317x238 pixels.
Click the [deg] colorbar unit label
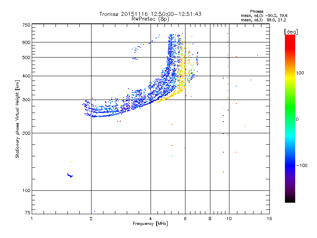click(291, 32)
